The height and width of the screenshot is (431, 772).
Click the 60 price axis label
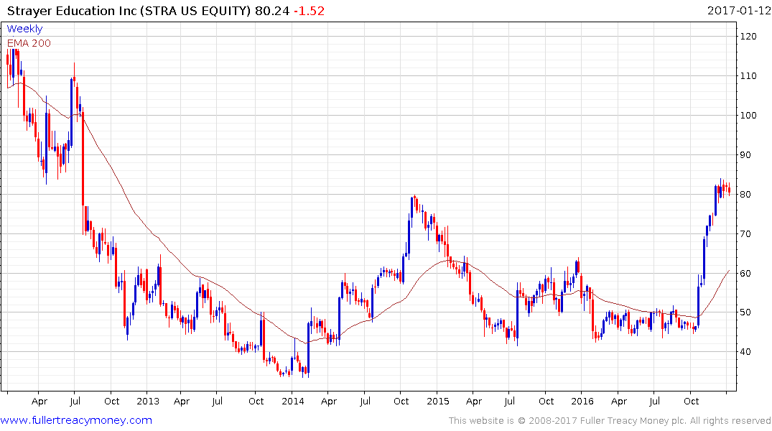click(x=745, y=273)
